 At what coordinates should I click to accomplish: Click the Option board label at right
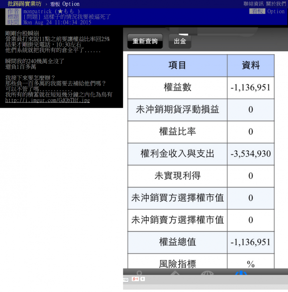point(276,11)
